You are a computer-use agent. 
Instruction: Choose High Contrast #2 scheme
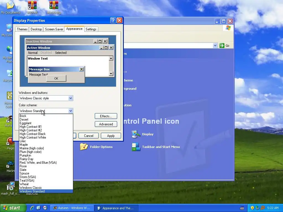click(46, 130)
